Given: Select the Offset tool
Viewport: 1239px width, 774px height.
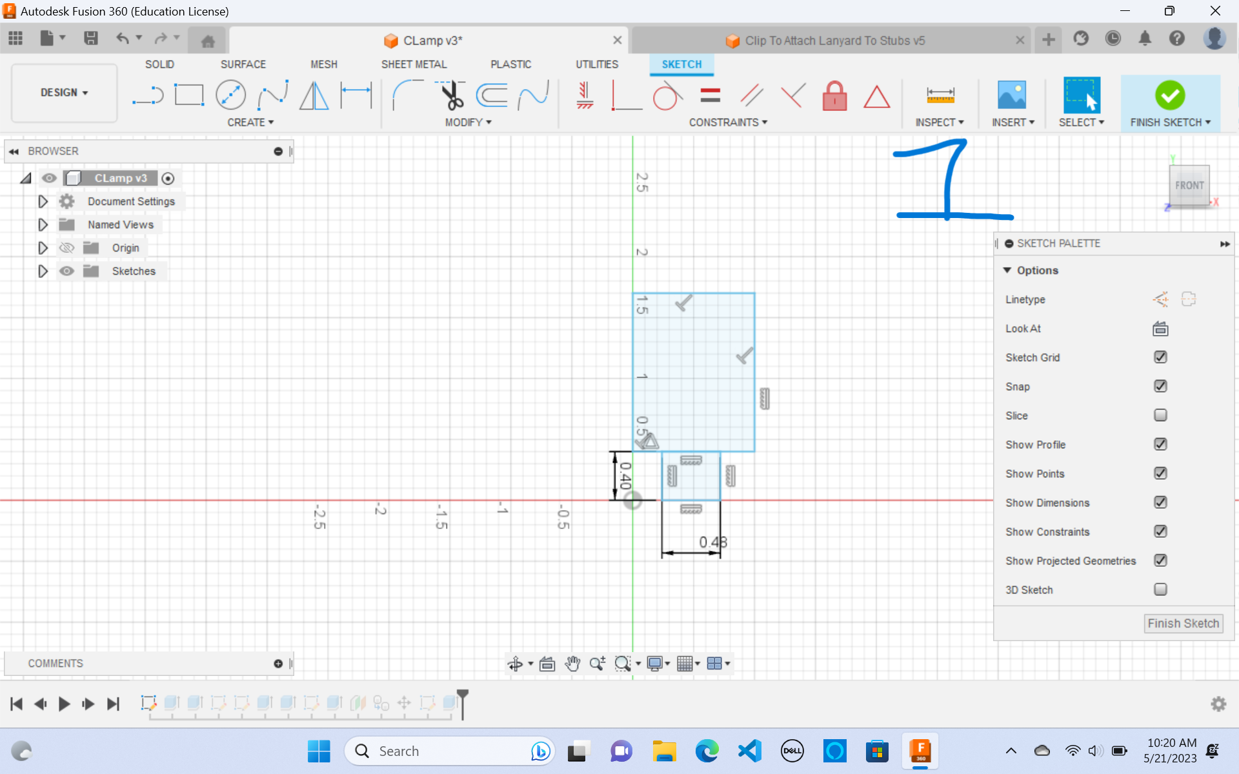Looking at the screenshot, I should (x=492, y=95).
